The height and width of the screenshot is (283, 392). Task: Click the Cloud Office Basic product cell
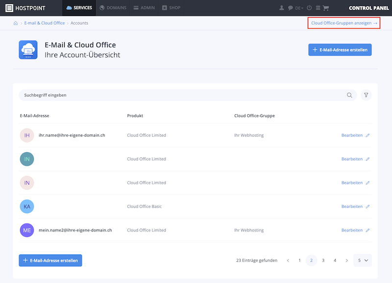[x=144, y=206]
